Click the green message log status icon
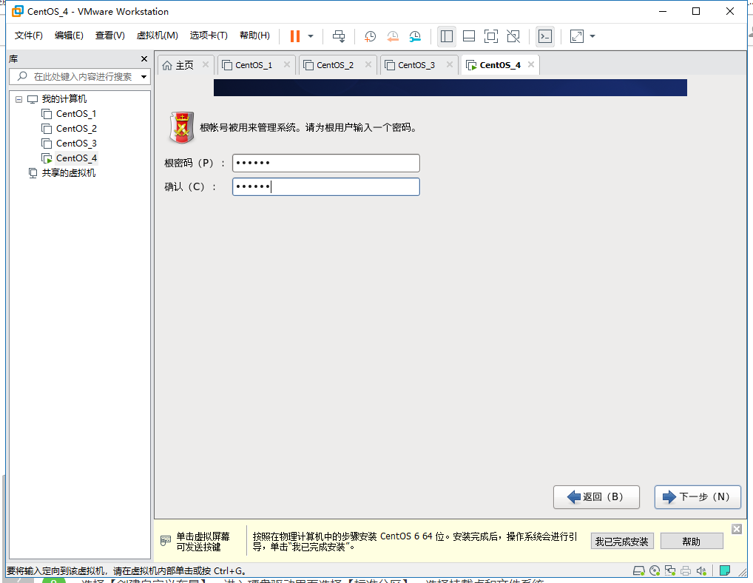The width and height of the screenshot is (753, 583). [725, 570]
